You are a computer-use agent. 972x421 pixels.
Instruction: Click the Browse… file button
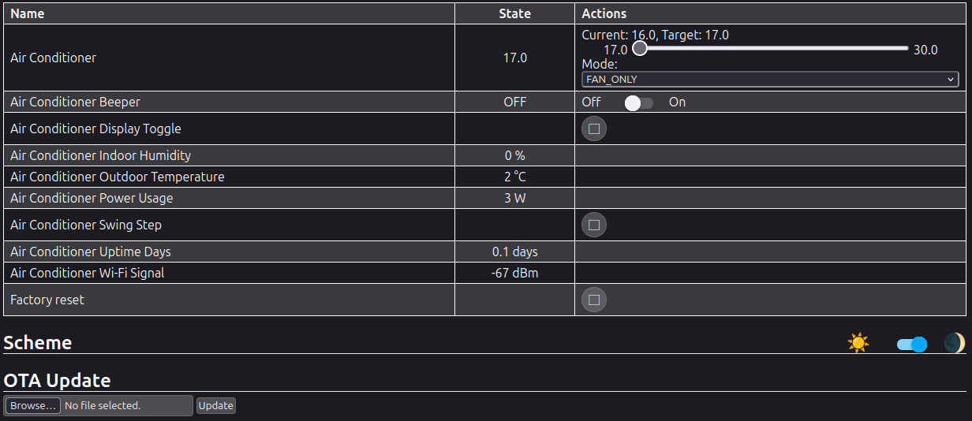(x=32, y=405)
